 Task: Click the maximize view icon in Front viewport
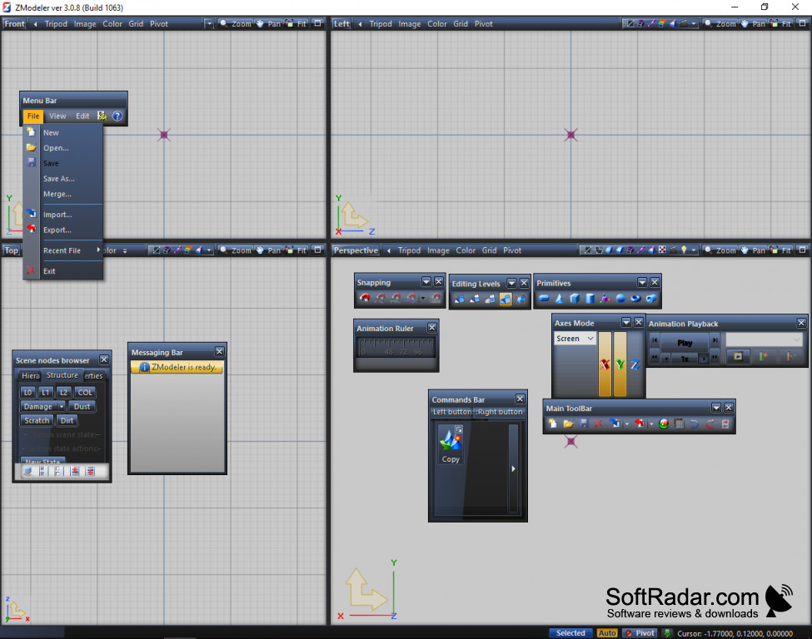pyautogui.click(x=318, y=23)
